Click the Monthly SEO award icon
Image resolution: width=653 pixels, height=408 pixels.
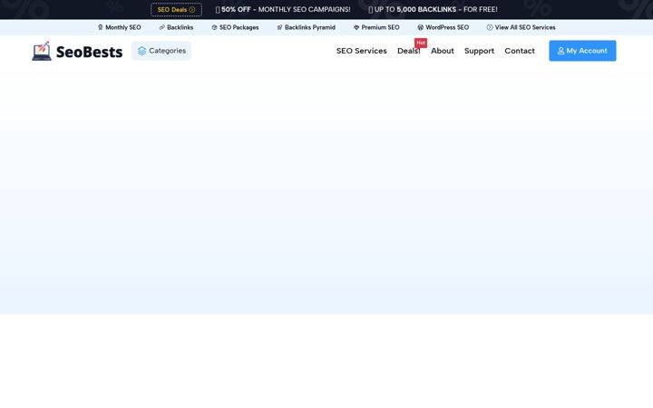tap(101, 27)
